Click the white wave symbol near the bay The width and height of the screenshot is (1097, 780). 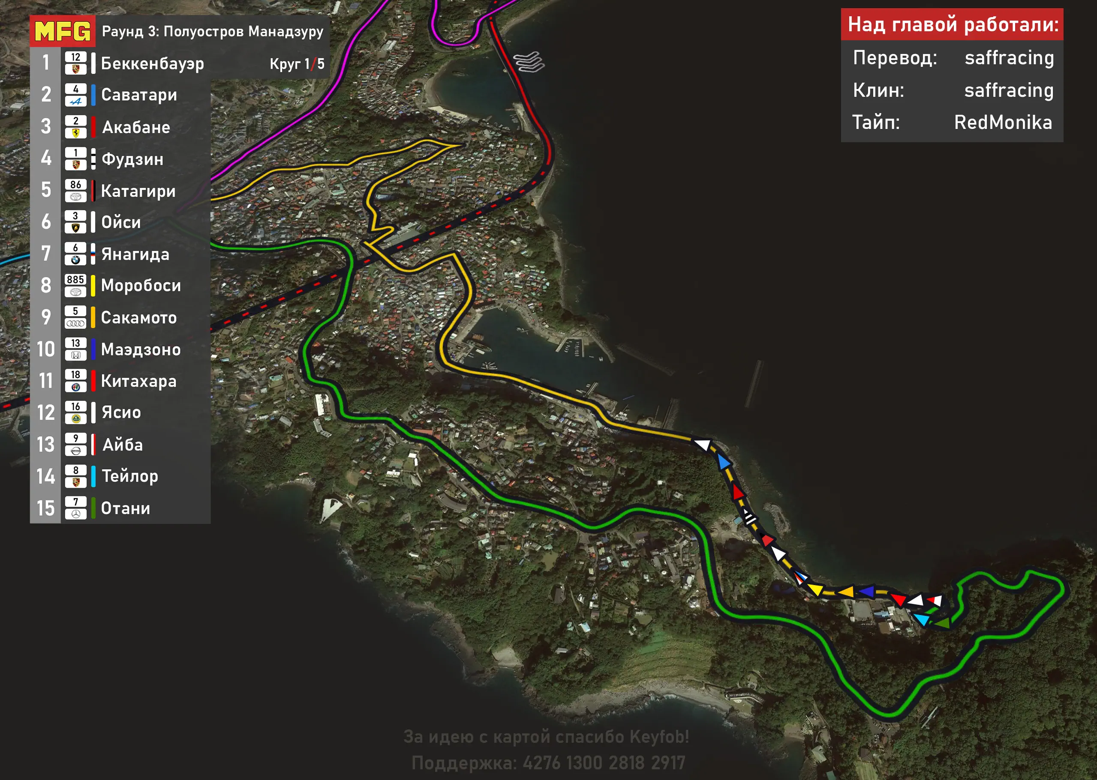[x=529, y=62]
